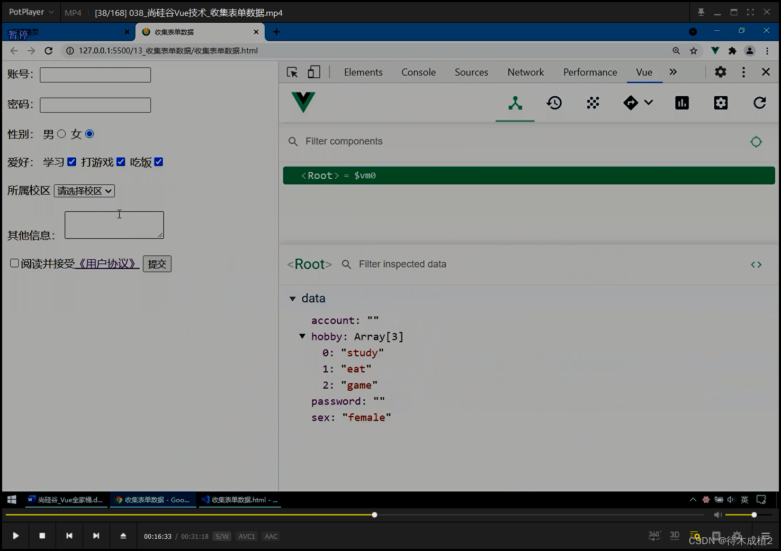Open the 请选择校区 campus dropdown
This screenshot has height=551, width=781.
(84, 191)
